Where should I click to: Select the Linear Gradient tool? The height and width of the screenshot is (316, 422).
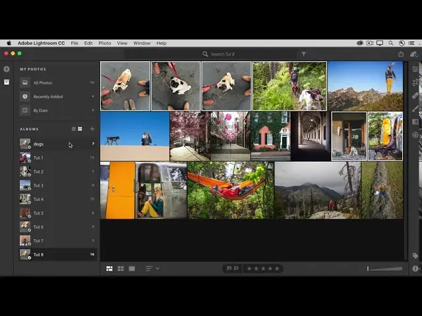[415, 122]
